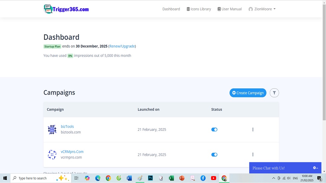Viewport: 326px width, 183px height.
Task: Open the campaign filter icon
Action: [x=274, y=93]
